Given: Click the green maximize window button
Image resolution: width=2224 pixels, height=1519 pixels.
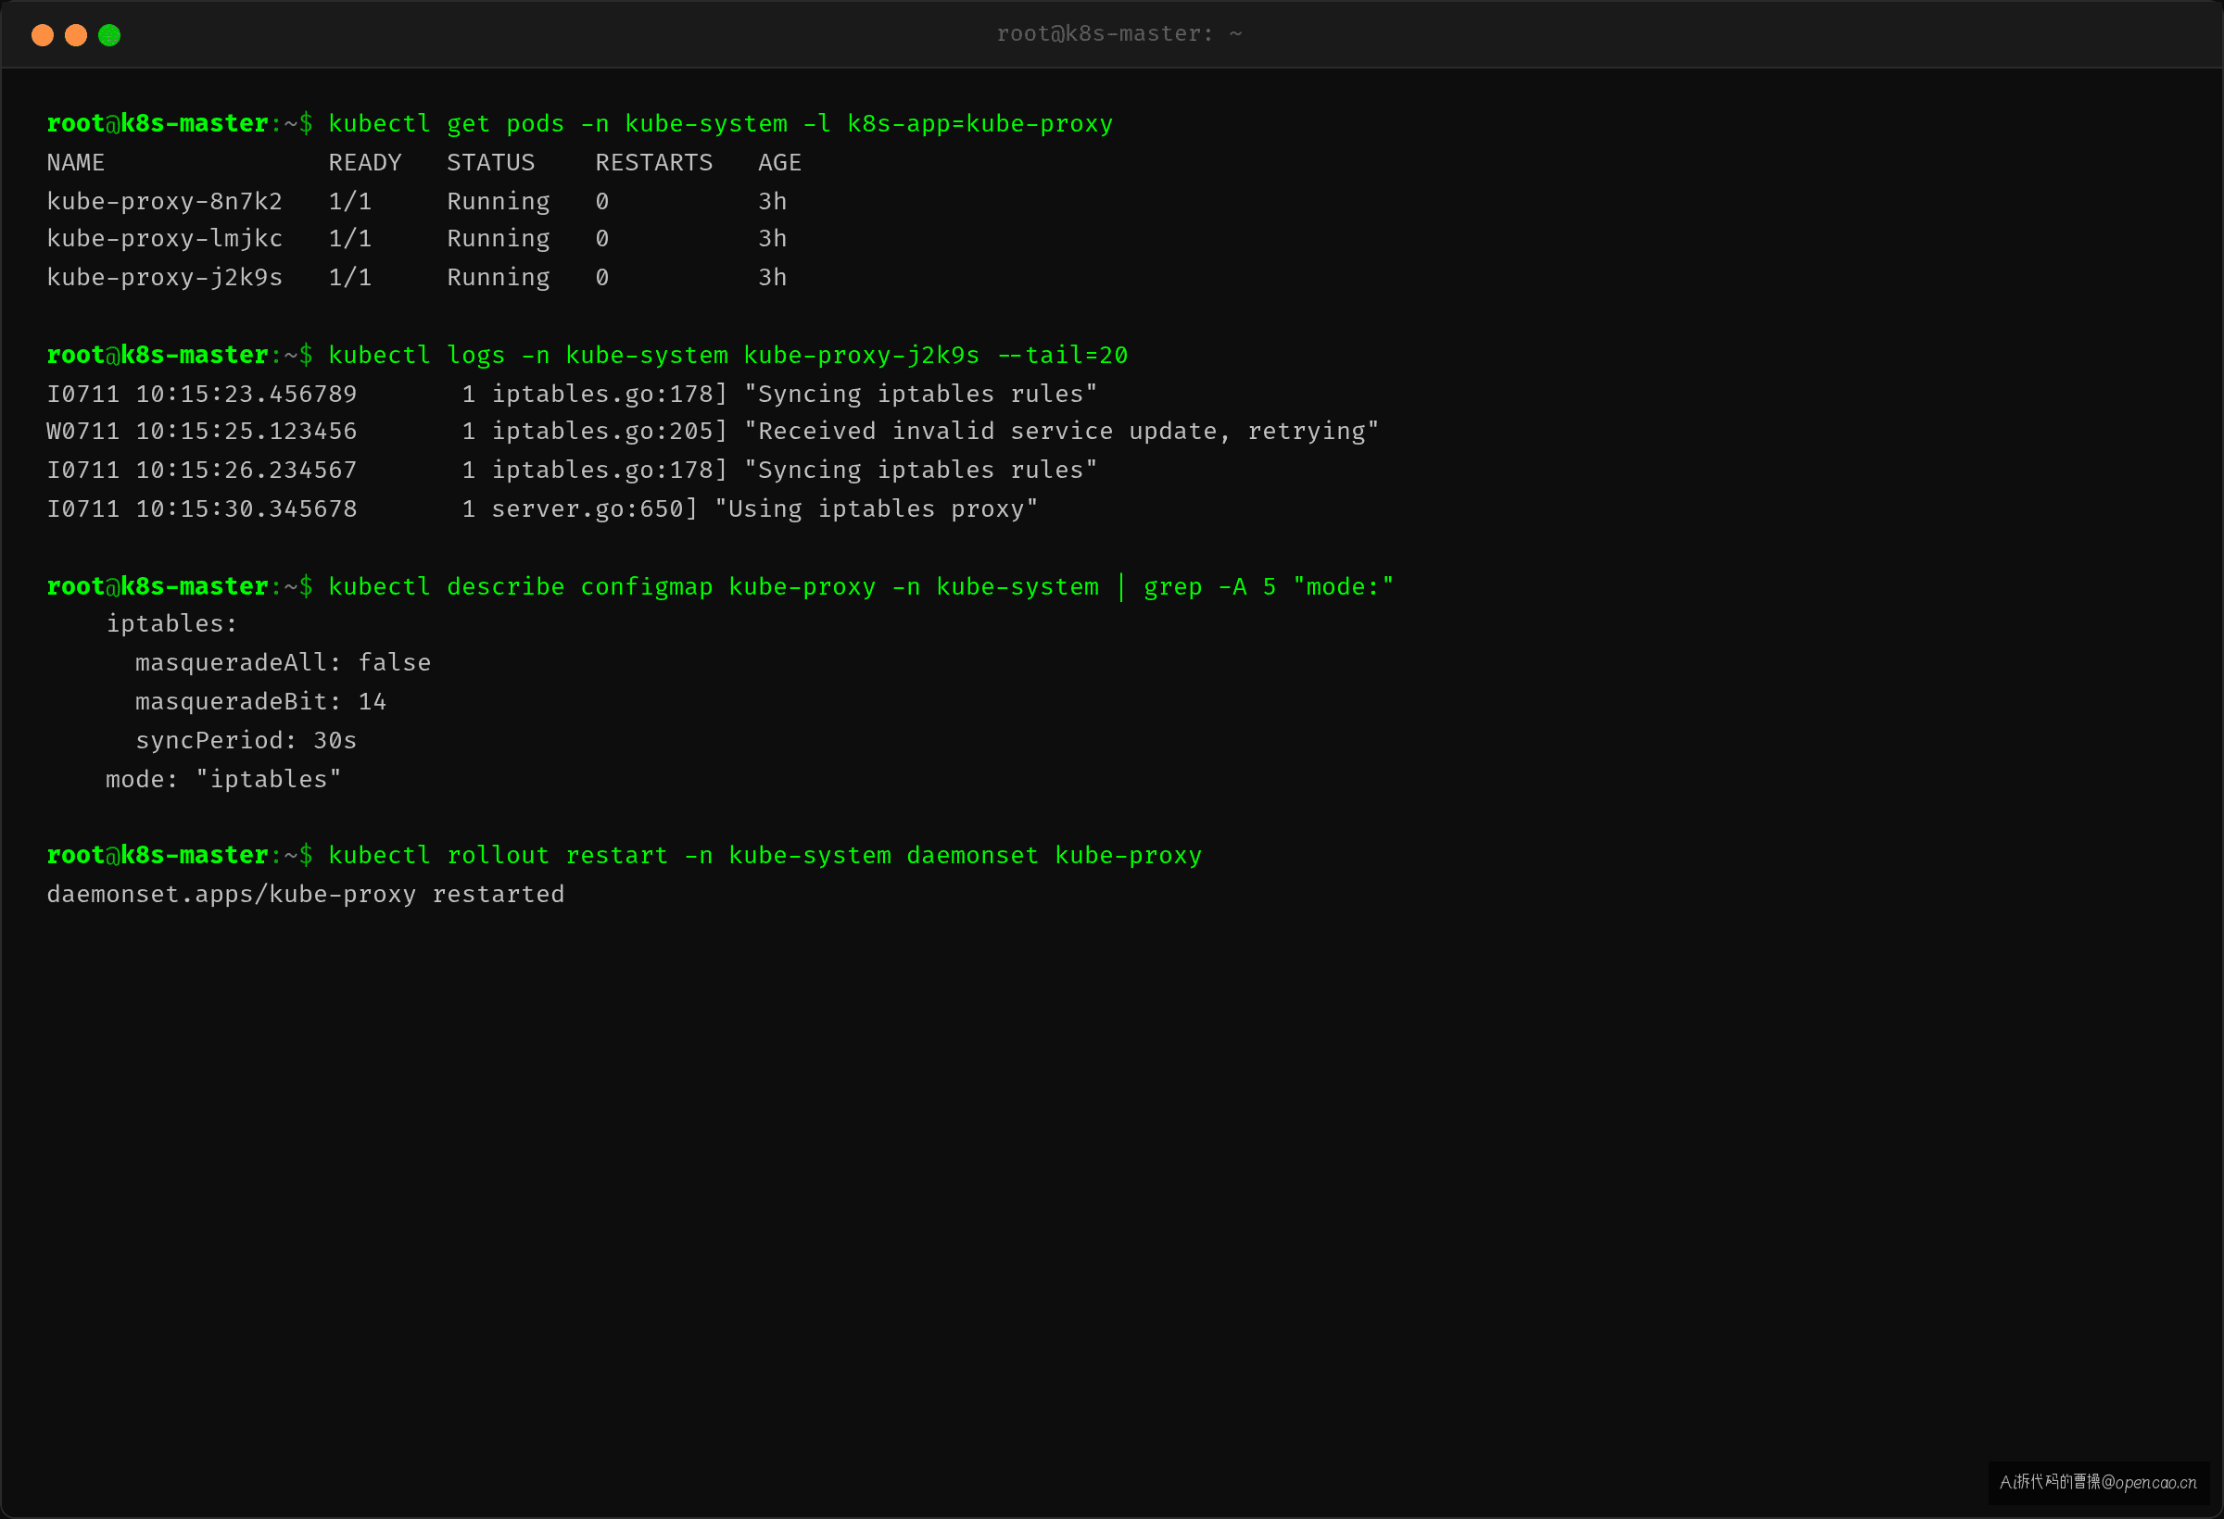Looking at the screenshot, I should [x=109, y=35].
